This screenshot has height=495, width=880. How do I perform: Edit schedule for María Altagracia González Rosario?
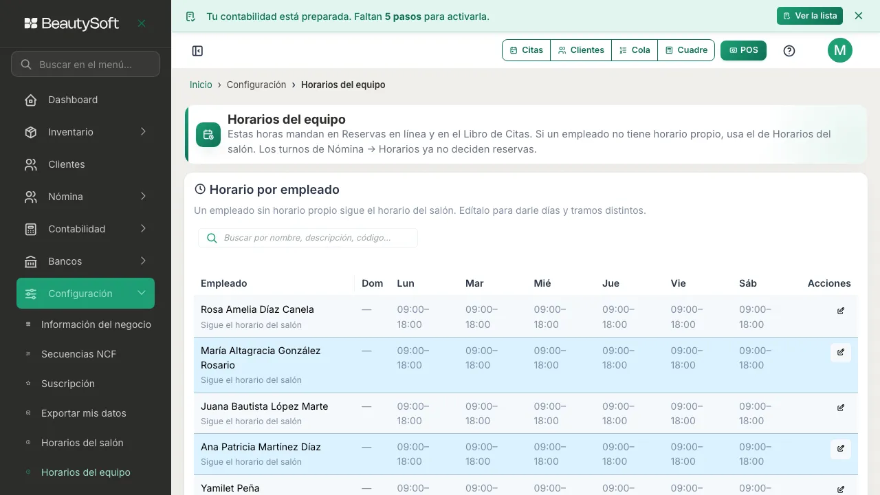841,353
